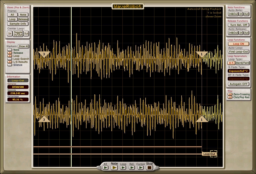Screen dimensions: 256x174
Task: Play the release with the Rel. play button
Action: click(132, 167)
